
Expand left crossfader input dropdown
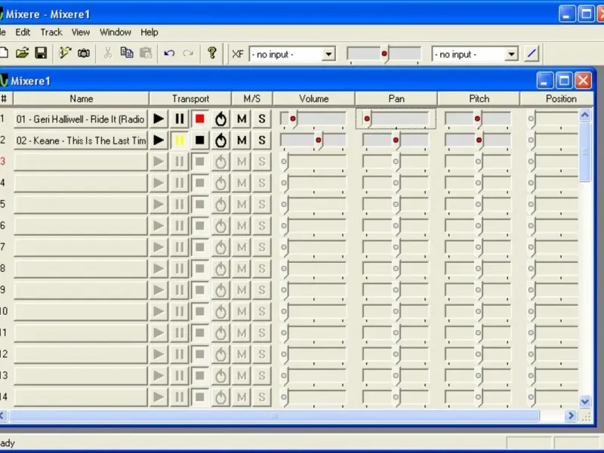(x=328, y=54)
